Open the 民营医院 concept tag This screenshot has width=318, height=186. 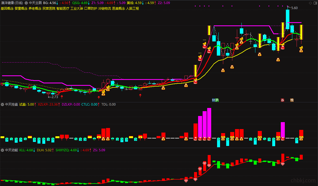[49, 9]
